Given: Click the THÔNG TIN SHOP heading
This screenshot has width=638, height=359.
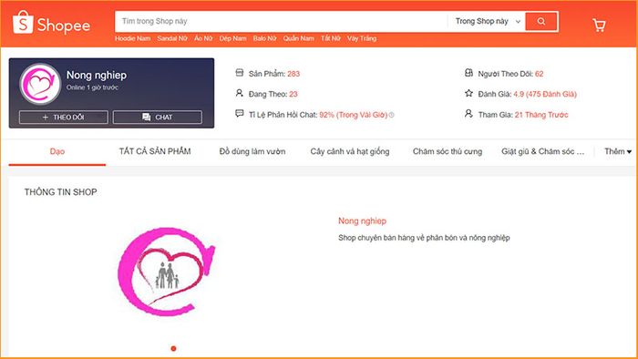Looking at the screenshot, I should (x=61, y=192).
